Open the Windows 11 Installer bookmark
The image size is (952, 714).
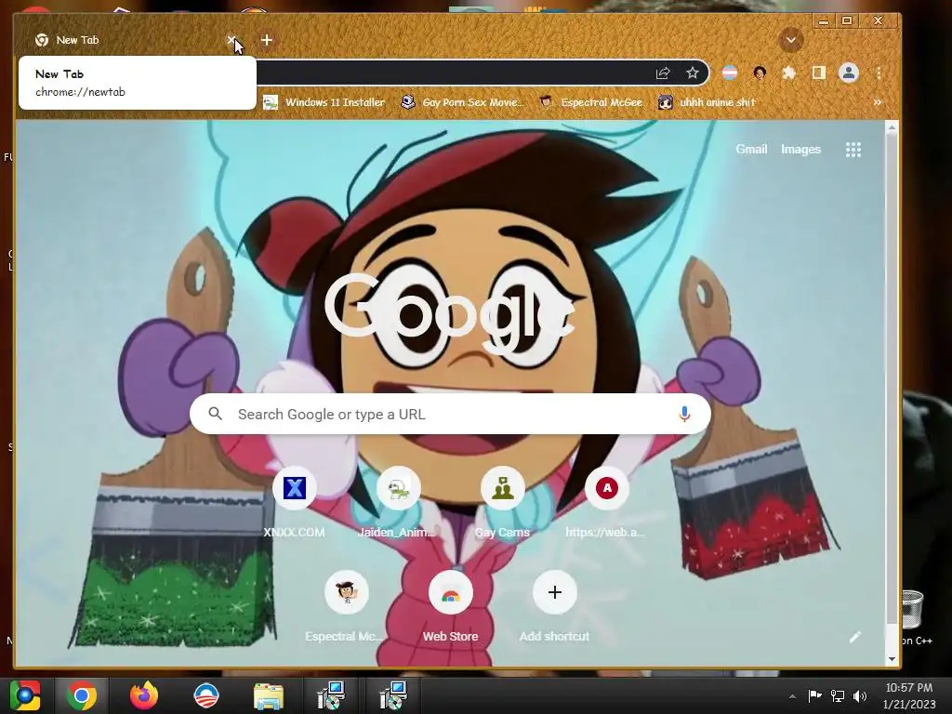tap(324, 102)
